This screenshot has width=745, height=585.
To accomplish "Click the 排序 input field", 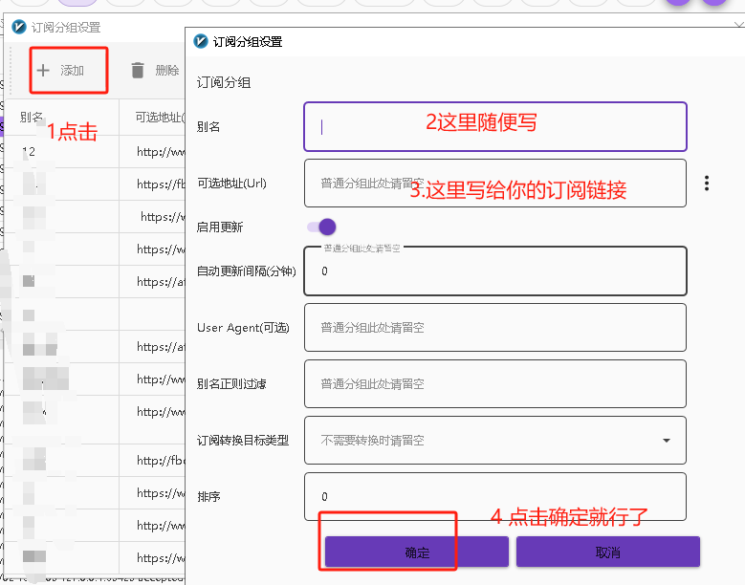I will 495,497.
